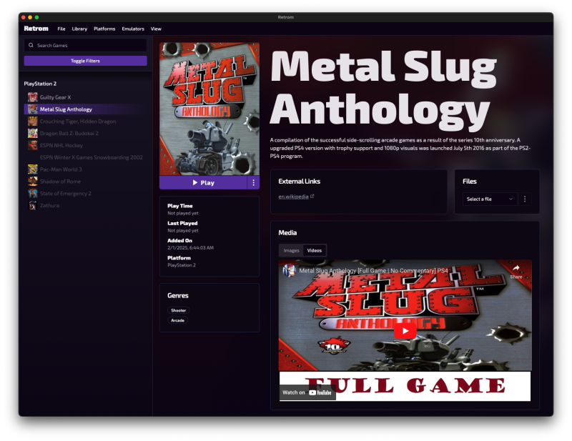Switch to the Videos media tab
This screenshot has width=572, height=441.
314,251
